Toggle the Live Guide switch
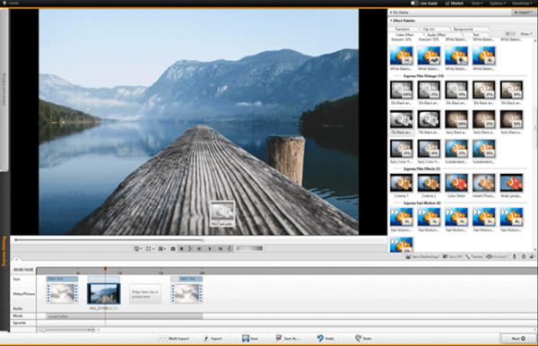This screenshot has width=538, height=346. (414, 3)
